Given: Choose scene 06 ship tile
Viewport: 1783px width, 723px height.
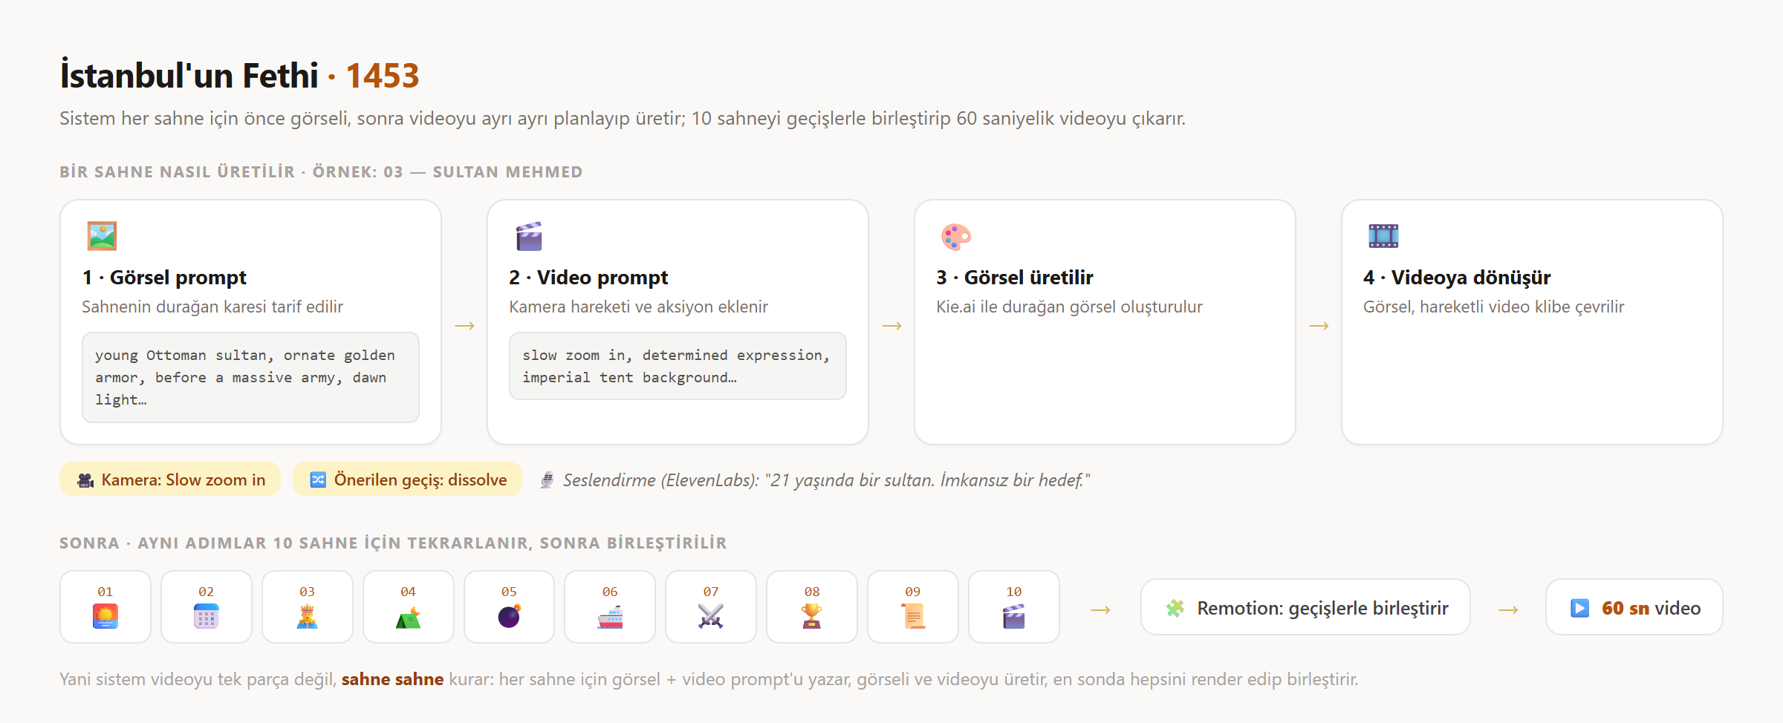Looking at the screenshot, I should (x=610, y=606).
